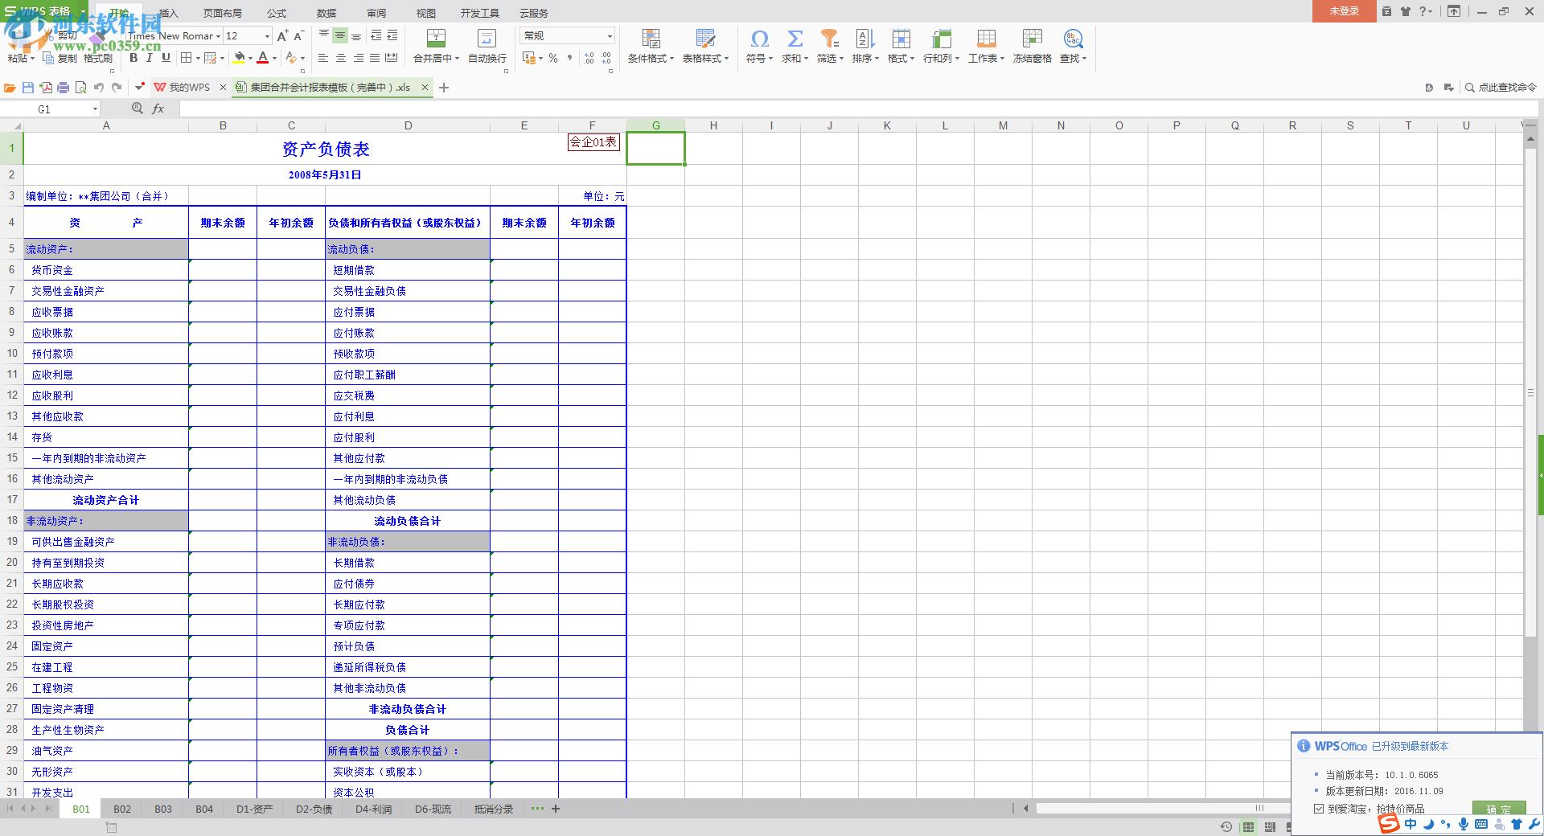
Task: Open the font size 12 dropdown
Action: click(x=268, y=36)
